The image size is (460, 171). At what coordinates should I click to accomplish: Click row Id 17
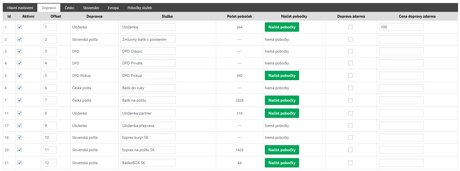(x=7, y=126)
